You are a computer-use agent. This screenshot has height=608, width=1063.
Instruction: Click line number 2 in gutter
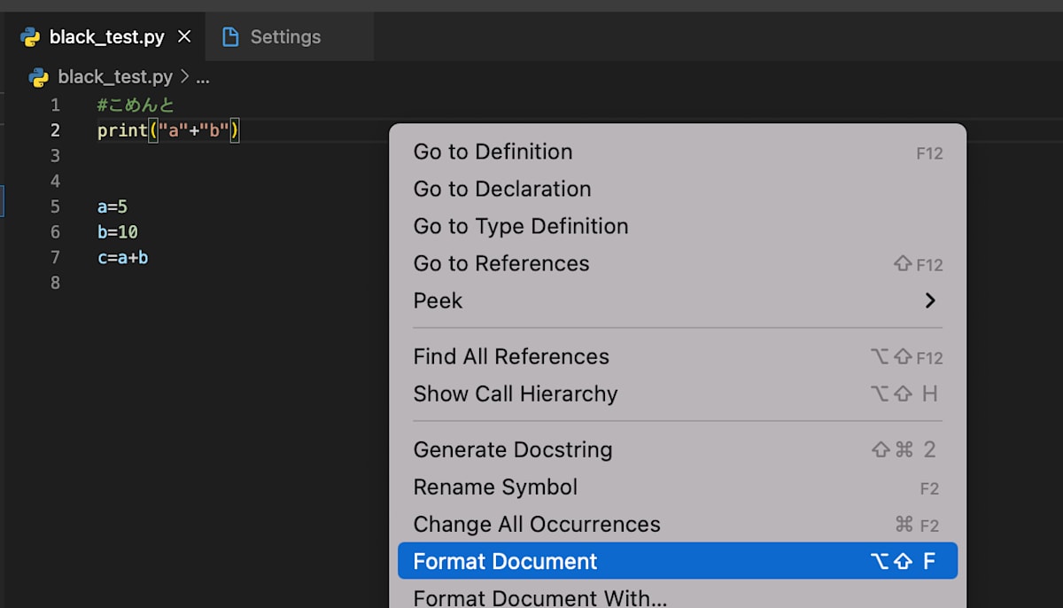coord(55,130)
